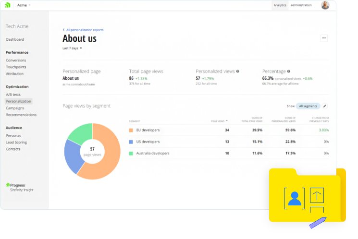Click the pencil edit segments icon

click(325, 106)
